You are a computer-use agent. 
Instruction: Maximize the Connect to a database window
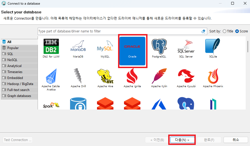[233, 3]
